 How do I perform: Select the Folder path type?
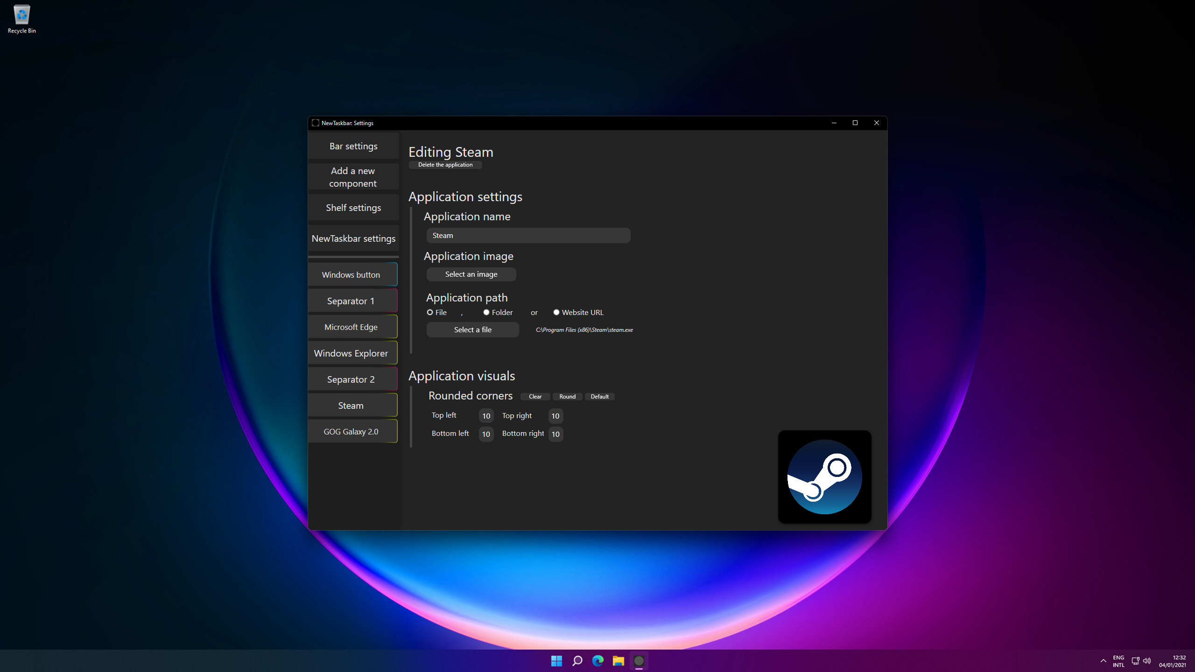click(486, 312)
